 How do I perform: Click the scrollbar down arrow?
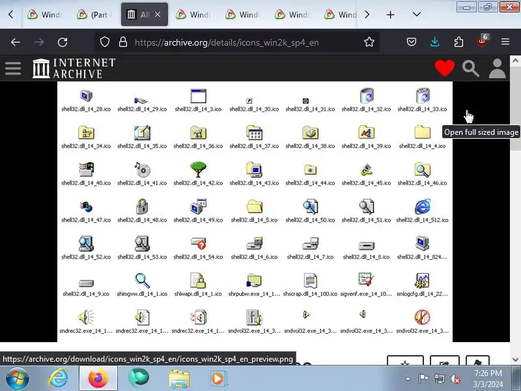pyautogui.click(x=515, y=359)
